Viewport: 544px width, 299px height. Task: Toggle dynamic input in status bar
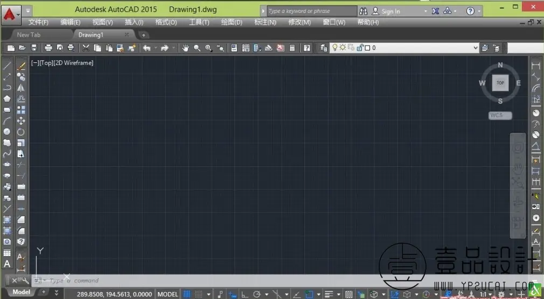point(233,295)
